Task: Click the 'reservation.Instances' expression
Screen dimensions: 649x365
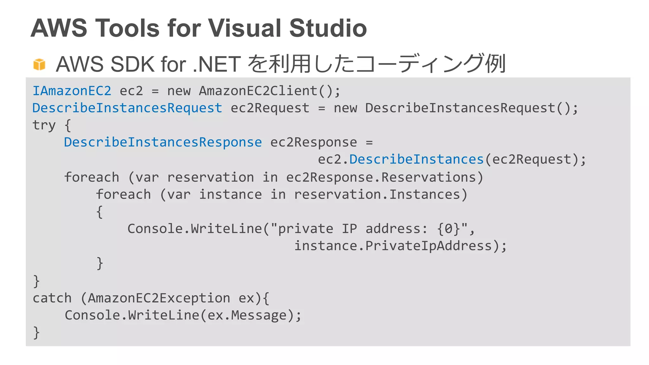Action: (x=377, y=195)
